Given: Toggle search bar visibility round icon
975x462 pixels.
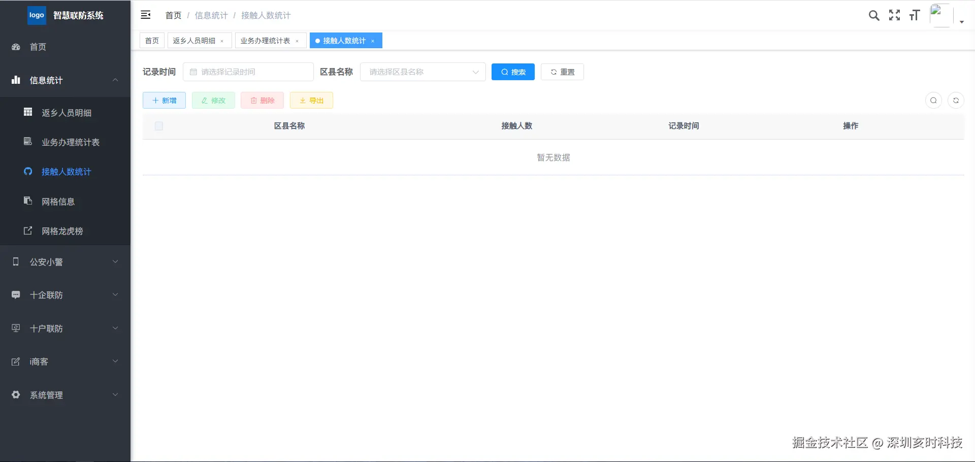Looking at the screenshot, I should (933, 101).
